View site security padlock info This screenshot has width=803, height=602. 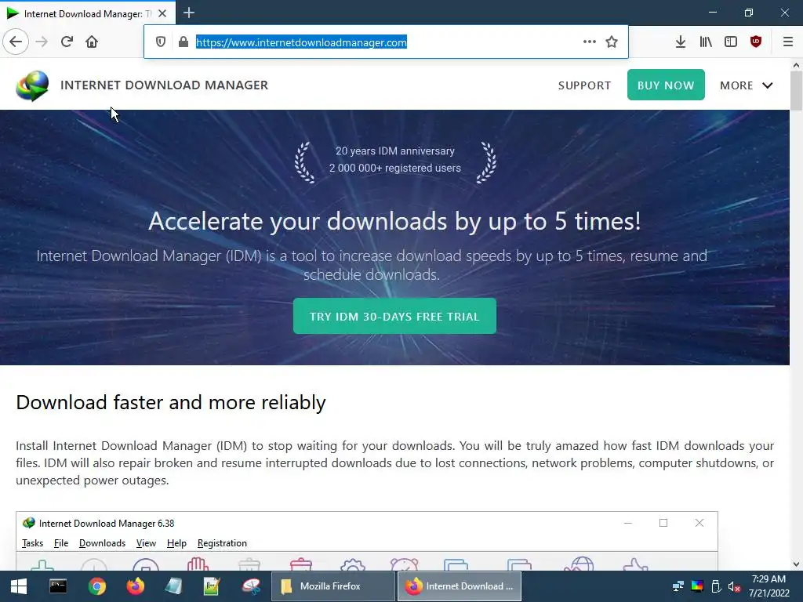[x=183, y=42]
